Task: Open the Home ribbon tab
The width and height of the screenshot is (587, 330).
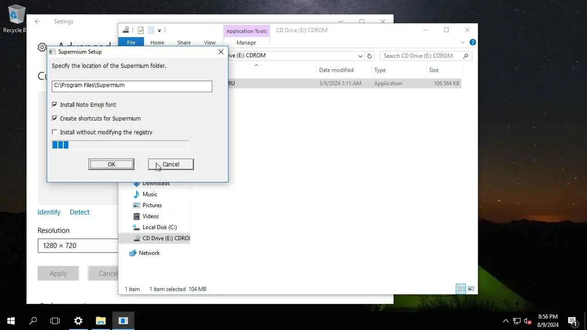Action: (157, 43)
